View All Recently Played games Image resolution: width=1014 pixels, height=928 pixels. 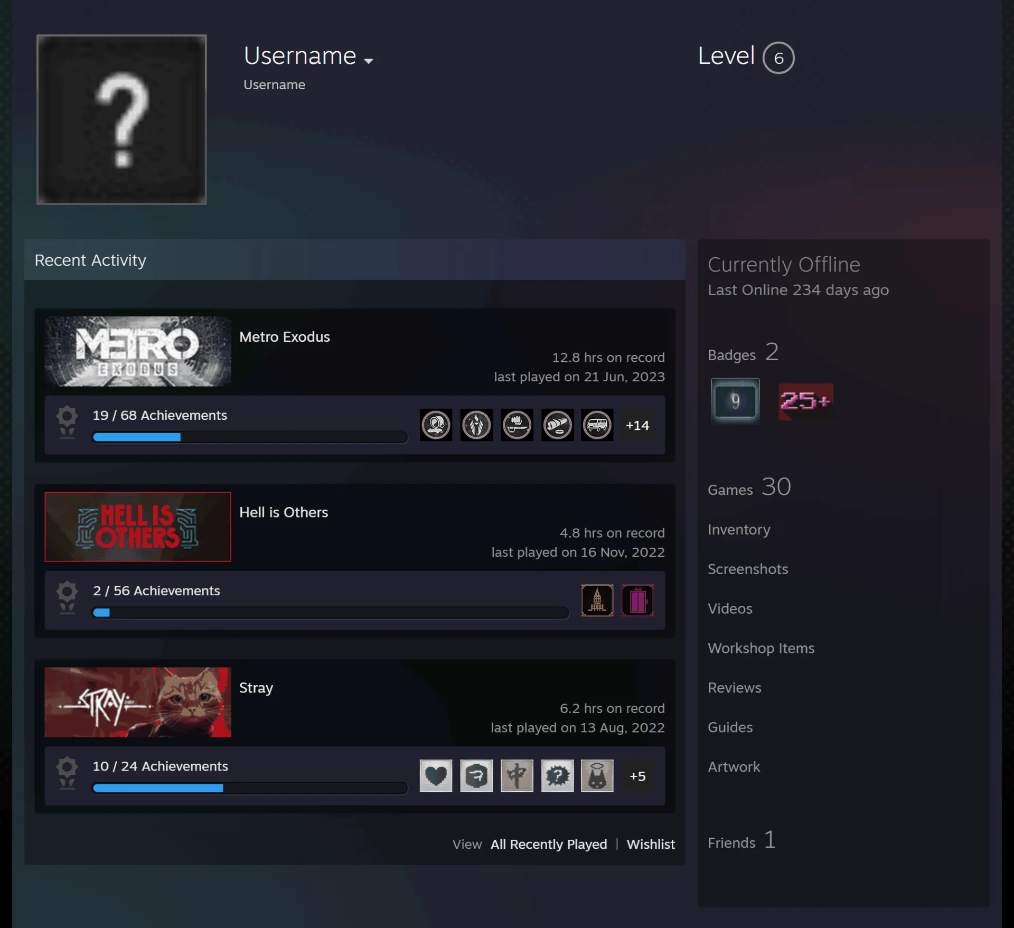click(x=549, y=844)
